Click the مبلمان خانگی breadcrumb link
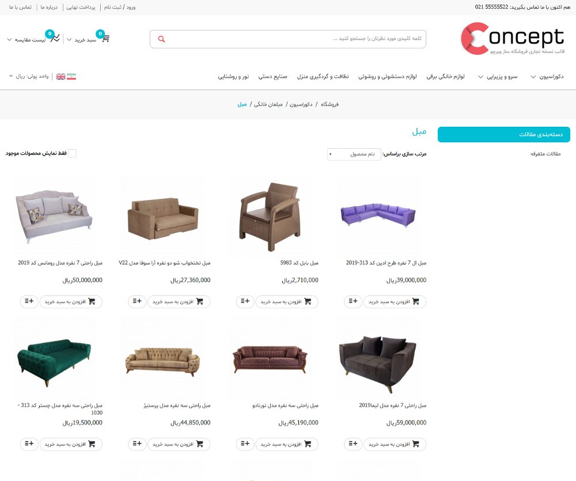 point(268,104)
